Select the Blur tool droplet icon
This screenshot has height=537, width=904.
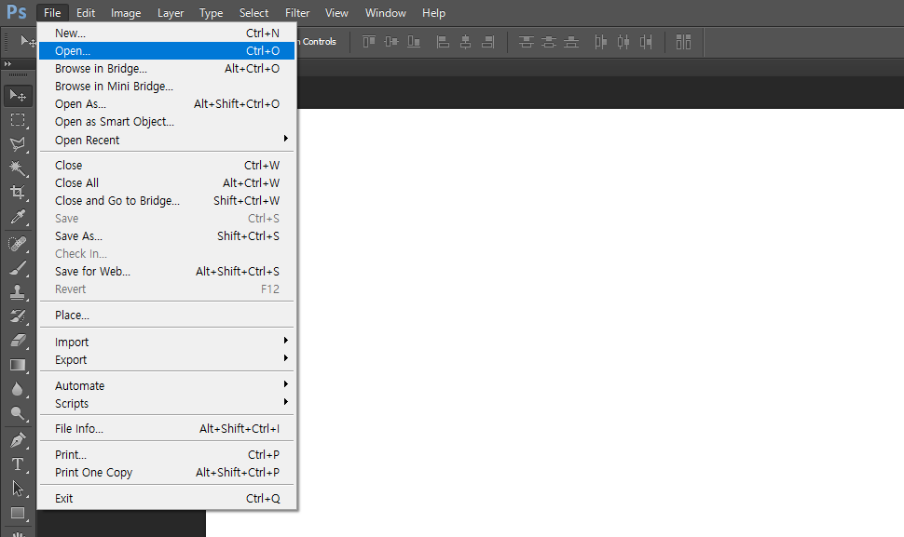18,389
